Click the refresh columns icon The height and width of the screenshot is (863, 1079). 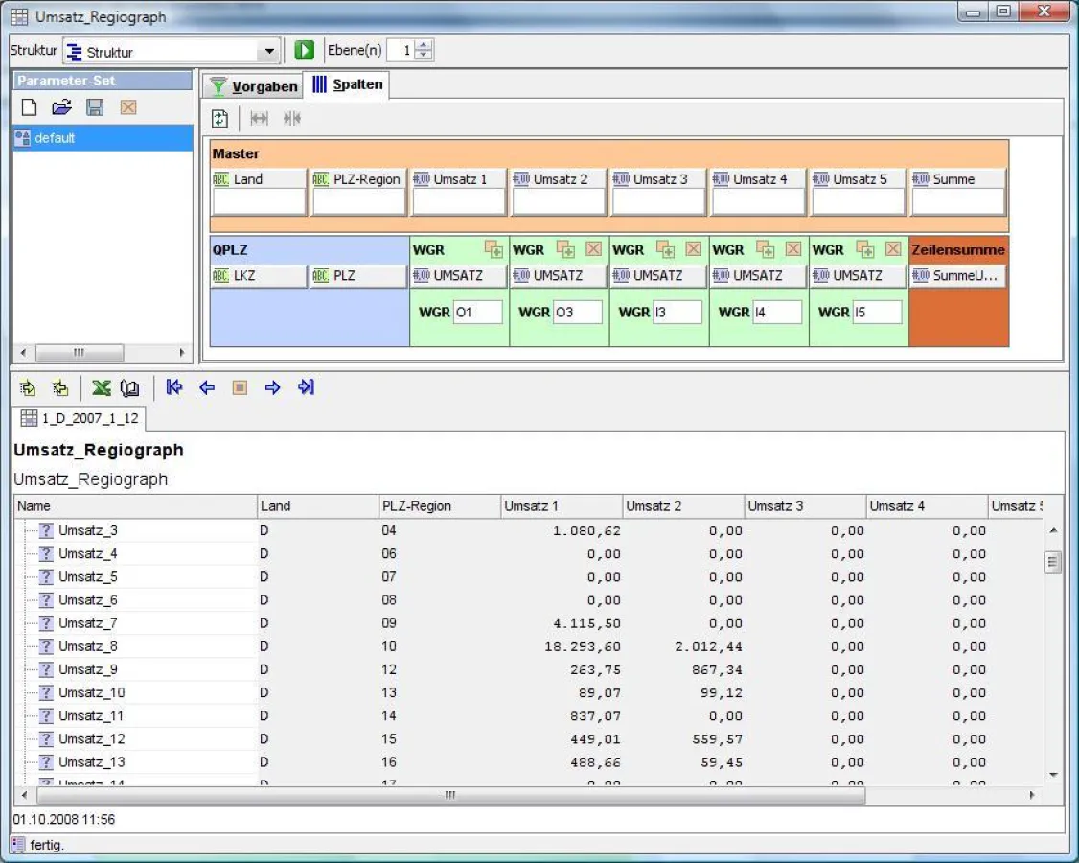[220, 118]
